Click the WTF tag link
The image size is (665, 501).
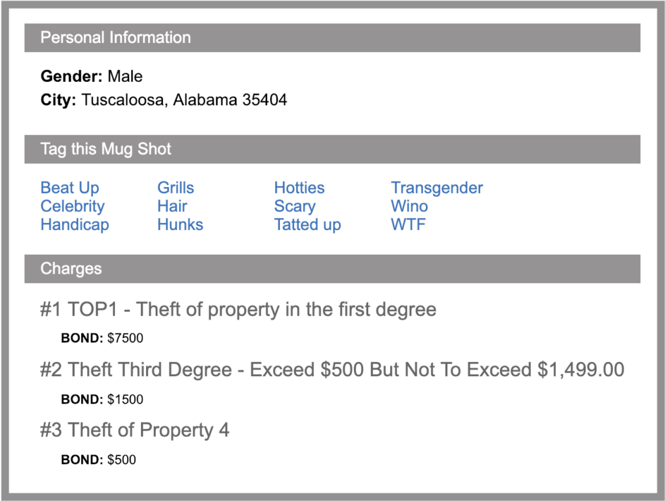[x=408, y=224]
